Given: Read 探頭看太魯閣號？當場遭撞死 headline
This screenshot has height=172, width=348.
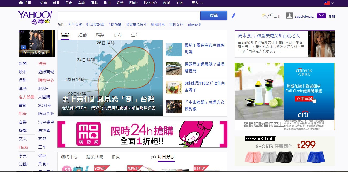Looking at the screenshot, I should pyautogui.click(x=205, y=68).
